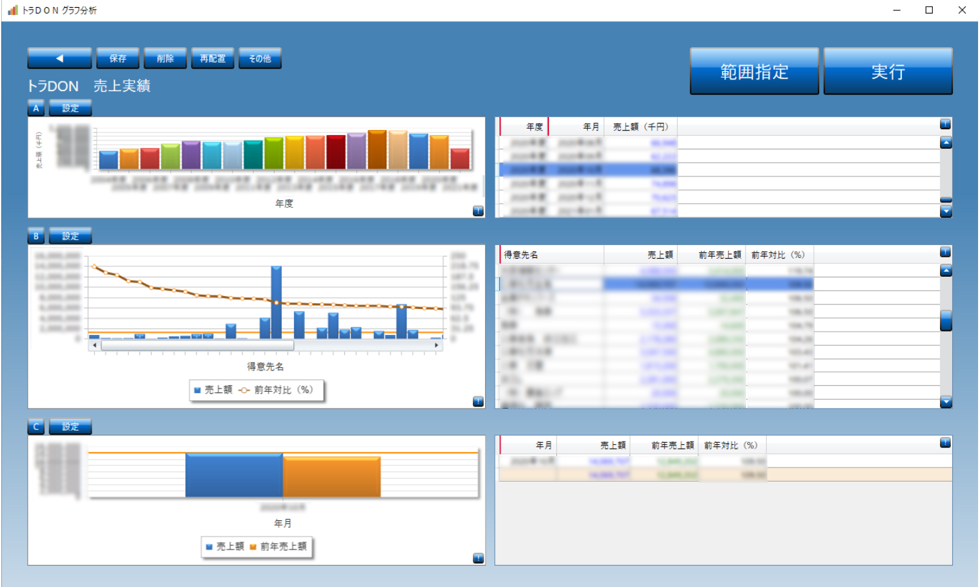Click scroll up arrow in table A
Viewport: 980px width, 587px height.
click(x=946, y=142)
